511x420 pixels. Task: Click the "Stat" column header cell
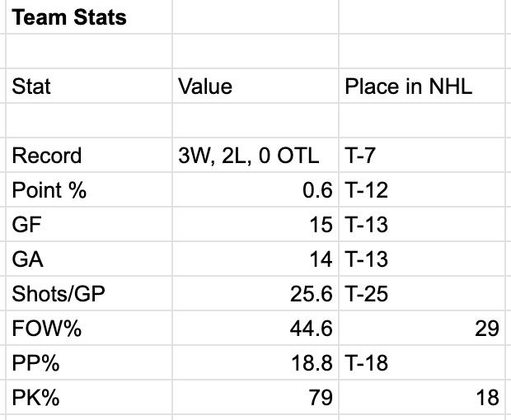[31, 86]
